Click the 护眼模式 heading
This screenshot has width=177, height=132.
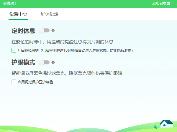23,62
